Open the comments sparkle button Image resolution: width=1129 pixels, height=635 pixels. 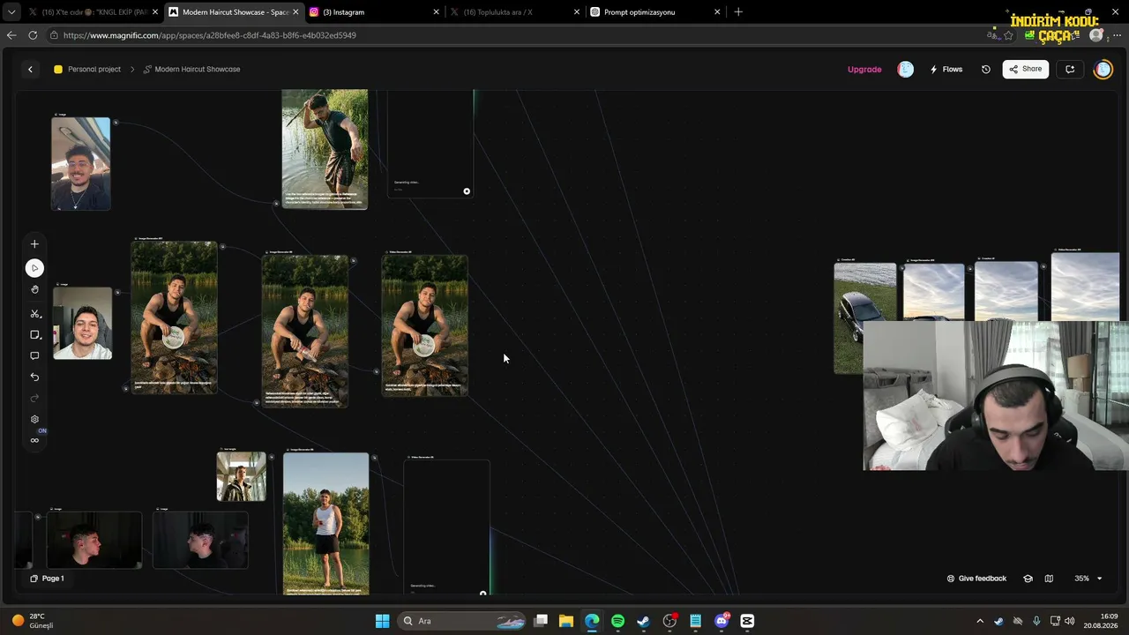1070,70
